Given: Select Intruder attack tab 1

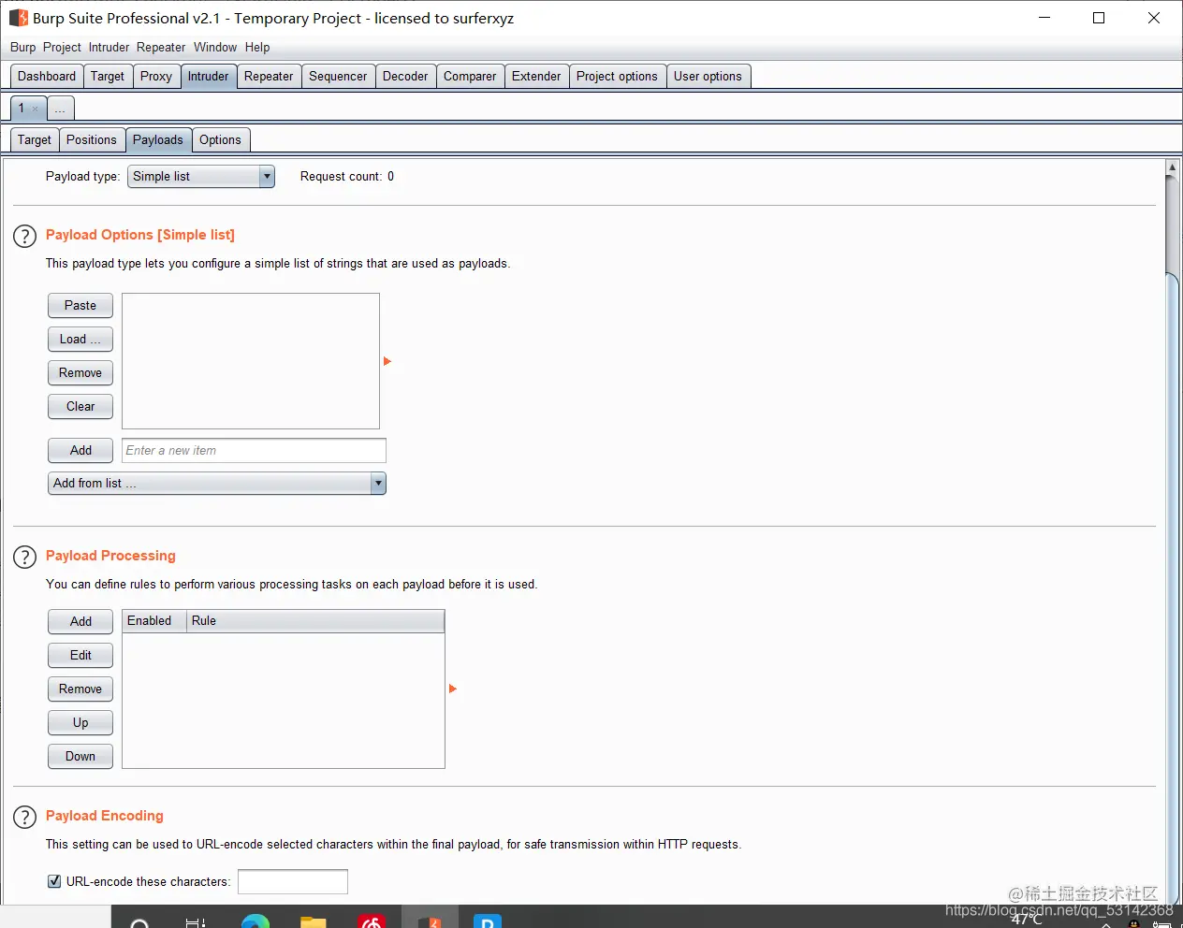Looking at the screenshot, I should (x=22, y=109).
